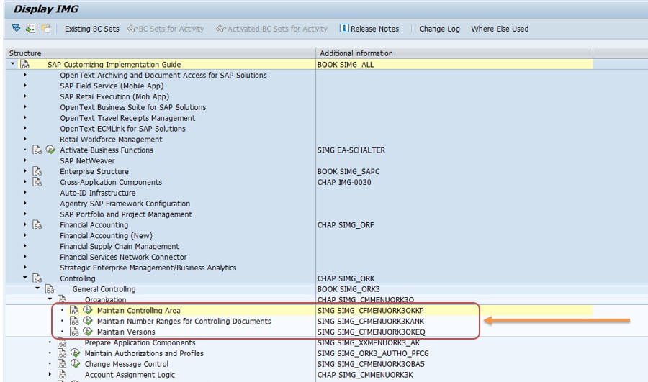
Task: Execute Change Message Control activity icon
Action: coord(75,364)
